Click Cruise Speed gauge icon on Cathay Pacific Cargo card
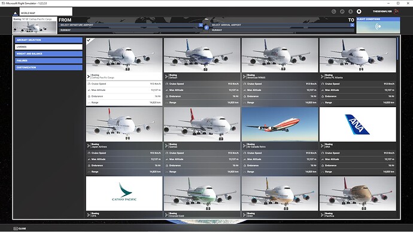This screenshot has width=413, height=232. (x=89, y=84)
